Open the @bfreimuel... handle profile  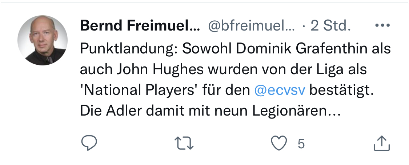click(x=251, y=25)
